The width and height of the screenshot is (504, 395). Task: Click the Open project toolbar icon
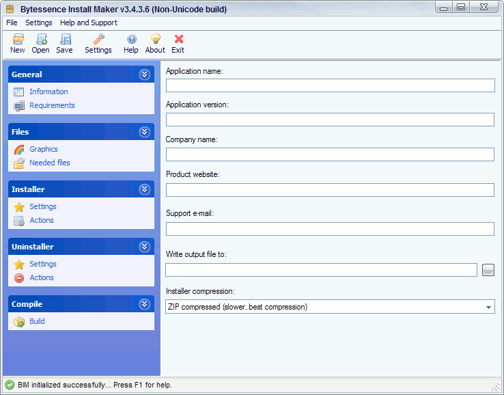[42, 39]
